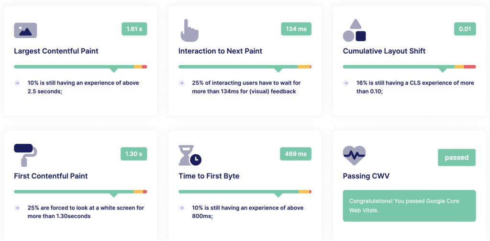Click the arrow bullet beside the white screen note
The image size is (490, 241).
(x=17, y=208)
